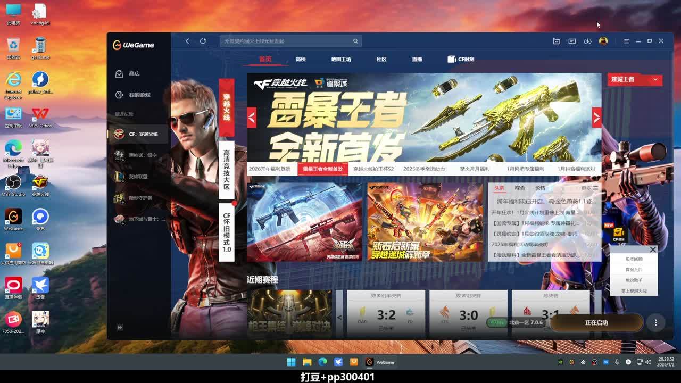Go back with the left arrow icon
The width and height of the screenshot is (681, 383).
pos(187,41)
